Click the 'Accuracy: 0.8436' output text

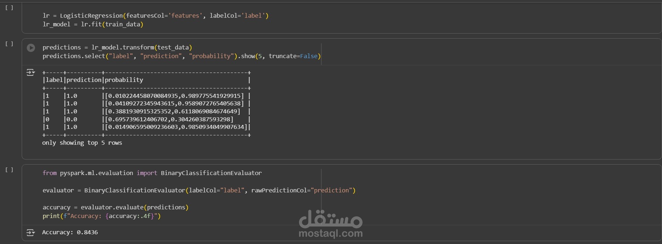click(x=70, y=232)
